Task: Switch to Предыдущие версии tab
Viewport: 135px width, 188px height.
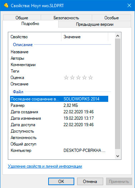Action: coord(95,24)
